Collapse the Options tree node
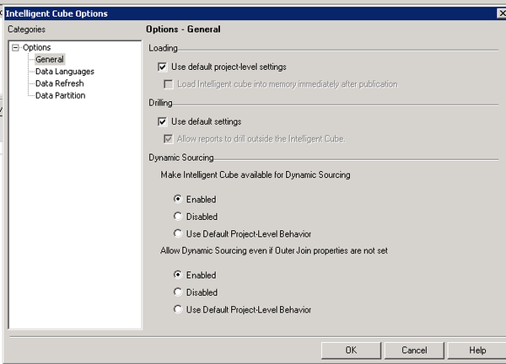This screenshot has height=364, width=506. pos(15,48)
